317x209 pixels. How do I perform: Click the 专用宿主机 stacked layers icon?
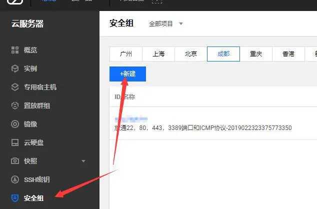(x=15, y=87)
